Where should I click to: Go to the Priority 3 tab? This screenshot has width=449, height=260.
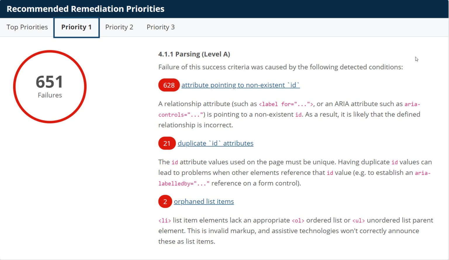pyautogui.click(x=160, y=27)
